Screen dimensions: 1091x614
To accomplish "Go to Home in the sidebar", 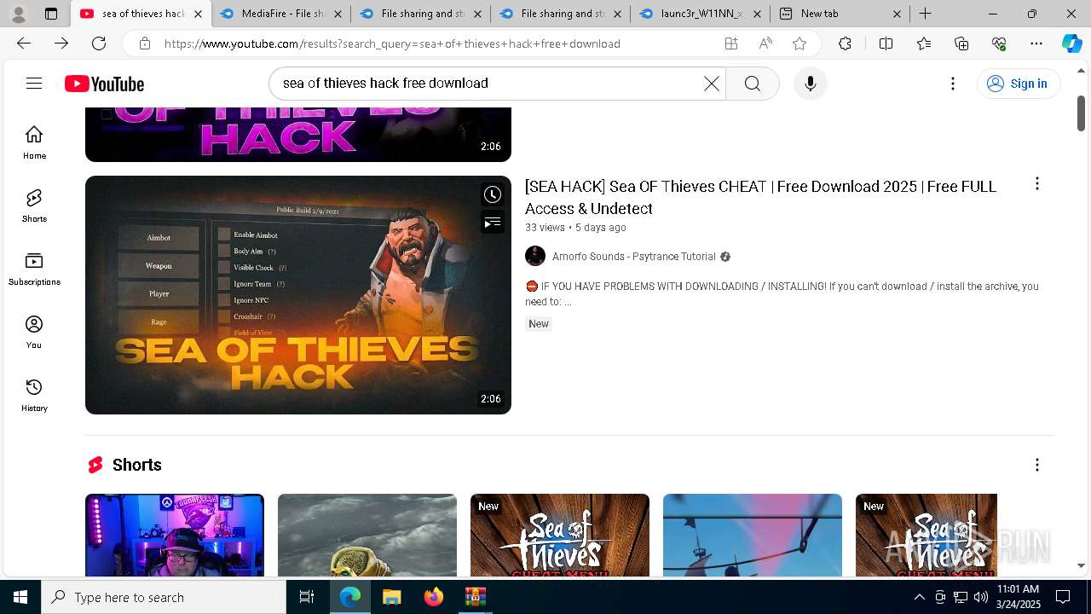I will click(34, 142).
